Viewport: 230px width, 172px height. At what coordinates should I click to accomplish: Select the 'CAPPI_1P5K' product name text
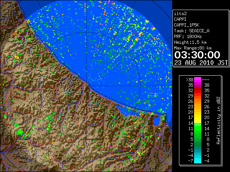coord(187,25)
